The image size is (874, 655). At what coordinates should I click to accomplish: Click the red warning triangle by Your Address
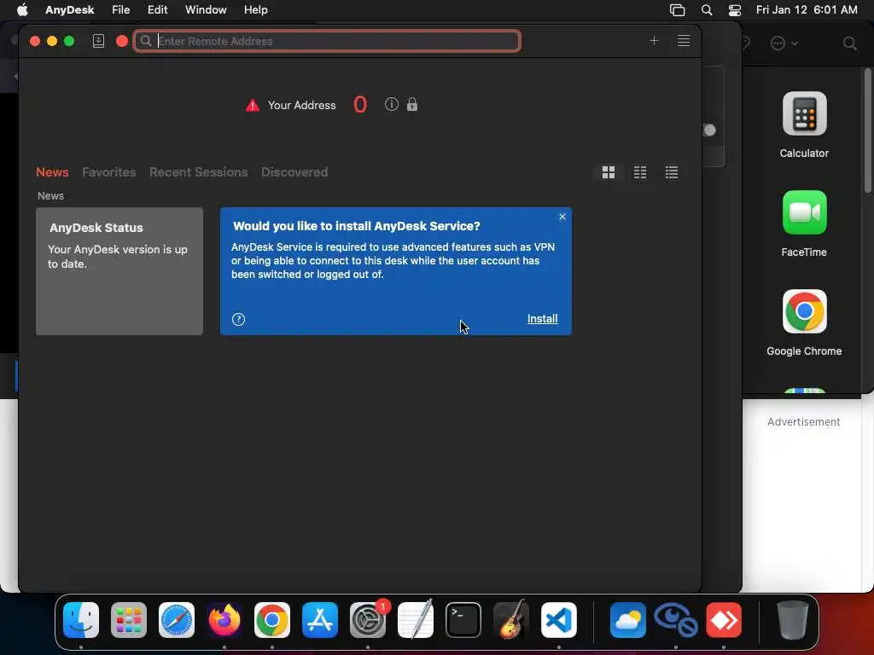point(253,105)
